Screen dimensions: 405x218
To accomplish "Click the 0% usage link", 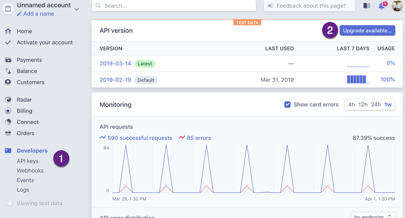I will click(x=391, y=63).
